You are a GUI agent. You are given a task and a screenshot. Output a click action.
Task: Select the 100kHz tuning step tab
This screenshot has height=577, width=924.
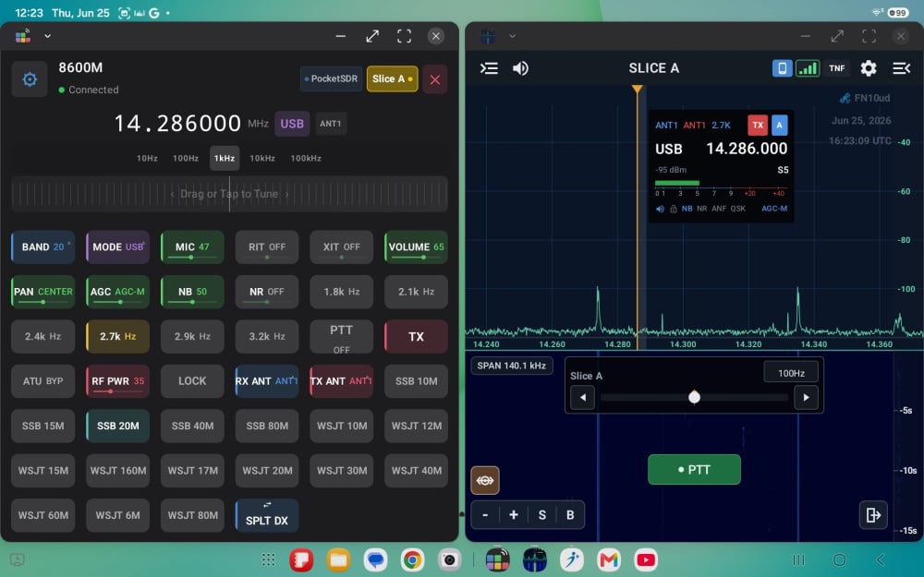[306, 159]
